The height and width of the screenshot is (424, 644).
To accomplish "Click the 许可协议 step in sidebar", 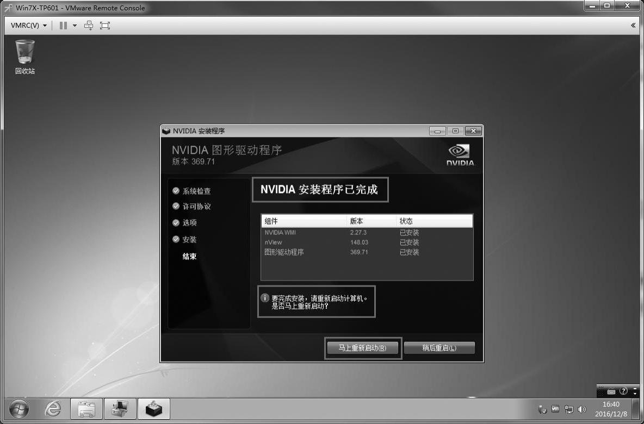I will tap(192, 207).
